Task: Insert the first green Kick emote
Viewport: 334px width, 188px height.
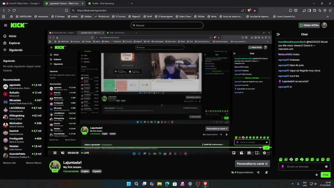Action: pos(281,159)
